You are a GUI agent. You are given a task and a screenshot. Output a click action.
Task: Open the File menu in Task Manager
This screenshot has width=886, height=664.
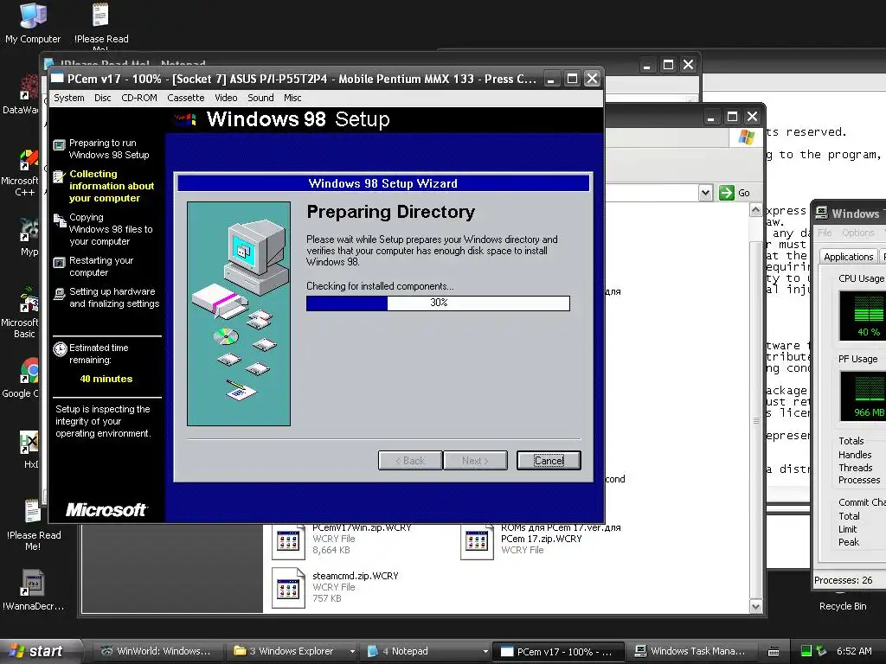tap(825, 233)
